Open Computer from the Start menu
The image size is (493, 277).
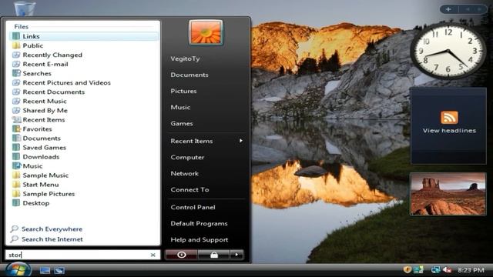point(187,157)
